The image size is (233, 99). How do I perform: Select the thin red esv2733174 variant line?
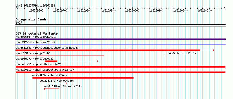(60, 56)
